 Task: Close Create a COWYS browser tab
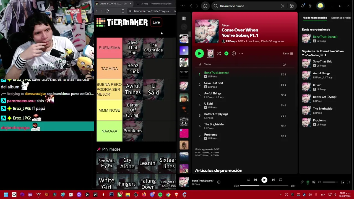tap(130, 4)
